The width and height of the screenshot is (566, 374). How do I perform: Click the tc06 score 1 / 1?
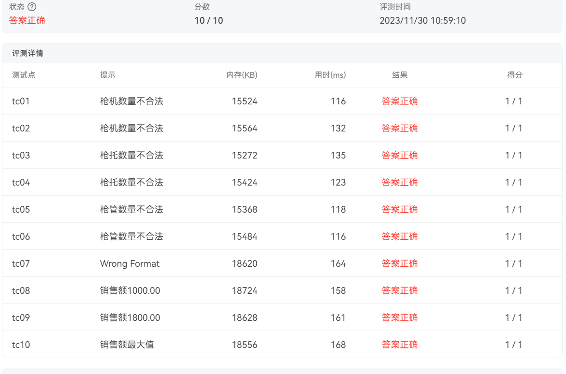coord(514,236)
